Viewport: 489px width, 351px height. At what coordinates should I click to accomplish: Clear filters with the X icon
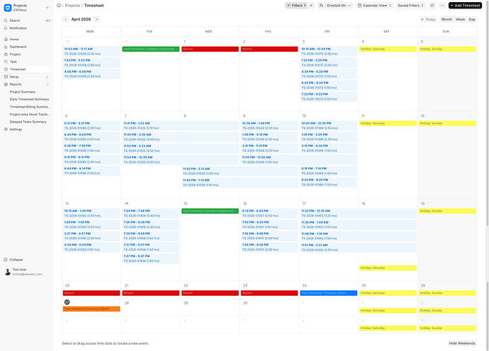coord(311,6)
